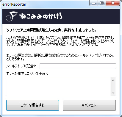
Task: Click the エラーが発生した状況(任意): label
Action: click(27, 74)
